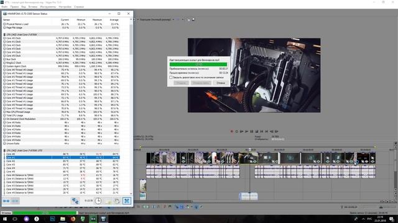Click the green render progress bar in dialog
The image size is (398, 223).
point(198,64)
